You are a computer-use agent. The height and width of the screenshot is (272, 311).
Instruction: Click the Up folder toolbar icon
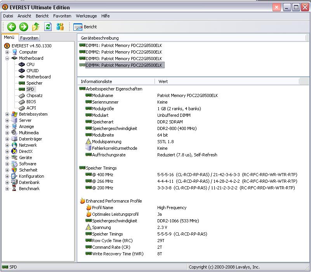[36, 27]
